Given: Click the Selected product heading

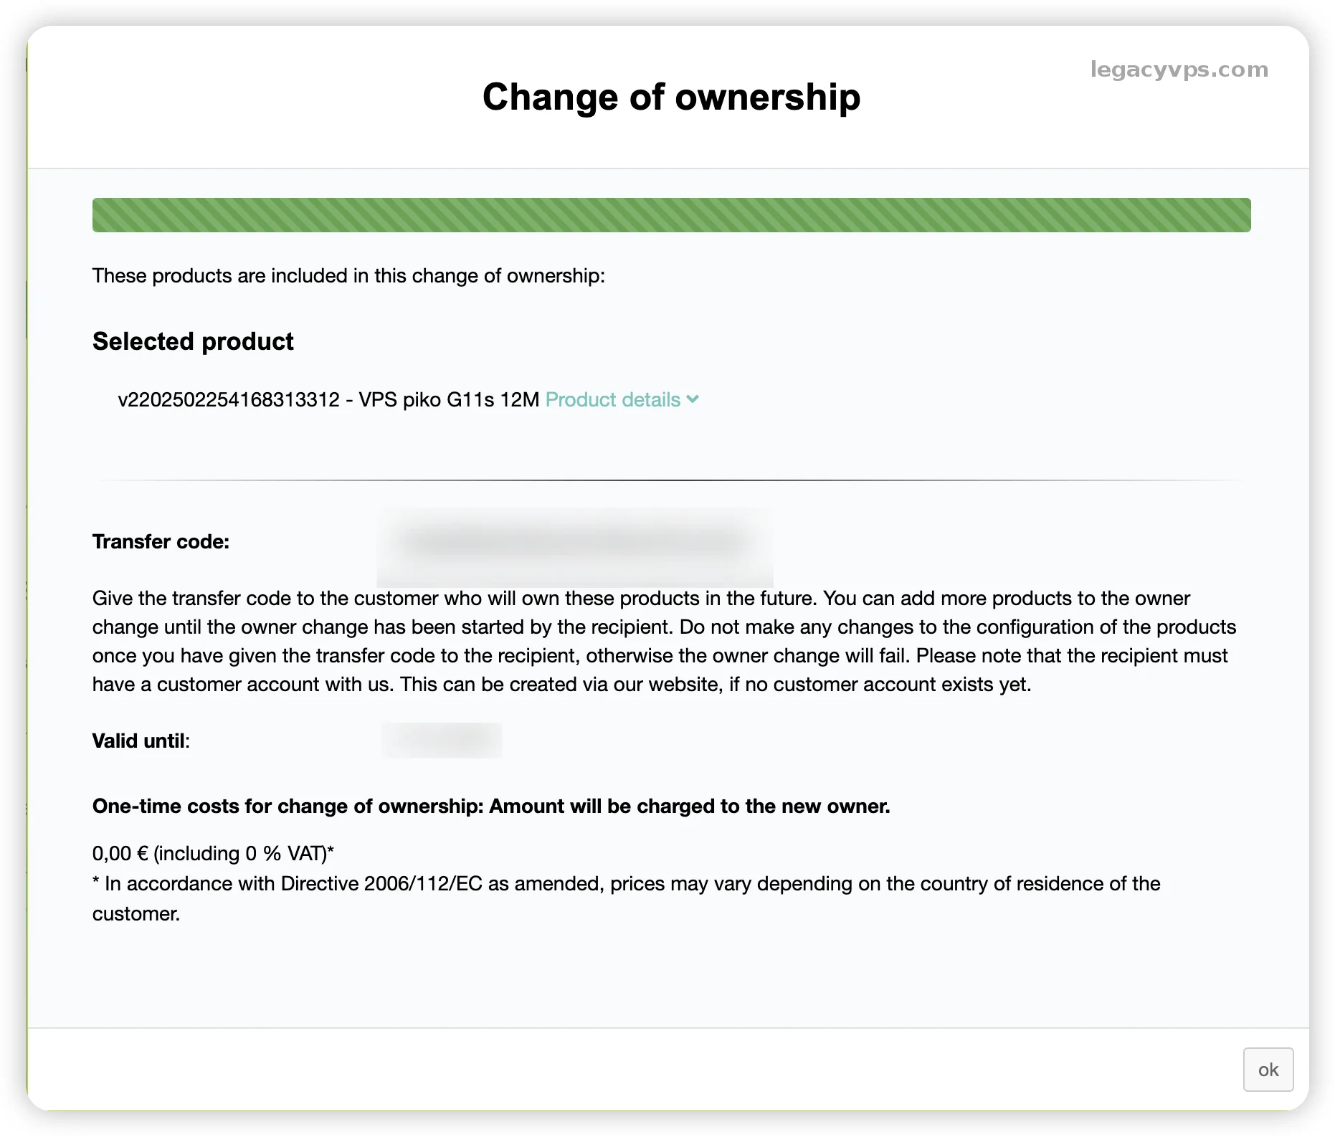Looking at the screenshot, I should [x=193, y=341].
